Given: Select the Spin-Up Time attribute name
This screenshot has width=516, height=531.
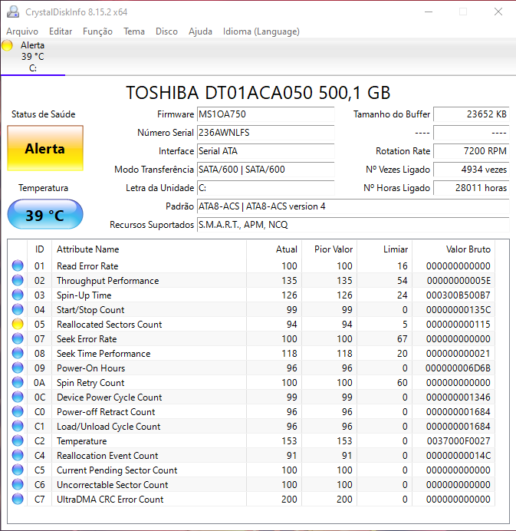Looking at the screenshot, I should [x=84, y=295].
